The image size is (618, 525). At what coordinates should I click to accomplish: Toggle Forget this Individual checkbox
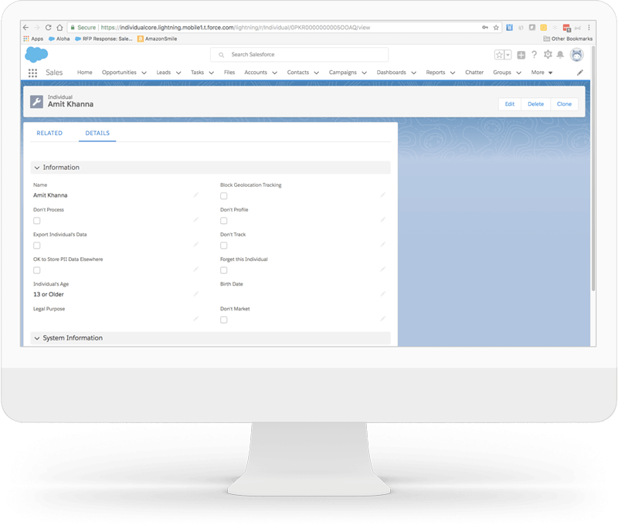[224, 270]
